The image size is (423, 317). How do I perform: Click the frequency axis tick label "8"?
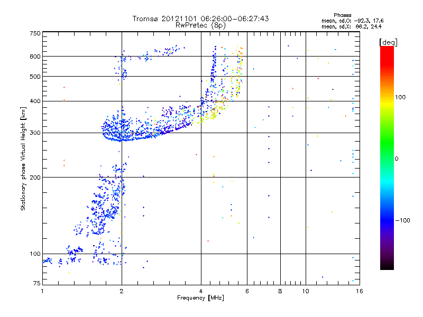click(x=280, y=291)
